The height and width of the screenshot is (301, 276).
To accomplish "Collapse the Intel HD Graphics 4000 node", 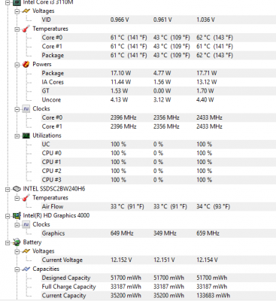I will (x=8, y=216).
